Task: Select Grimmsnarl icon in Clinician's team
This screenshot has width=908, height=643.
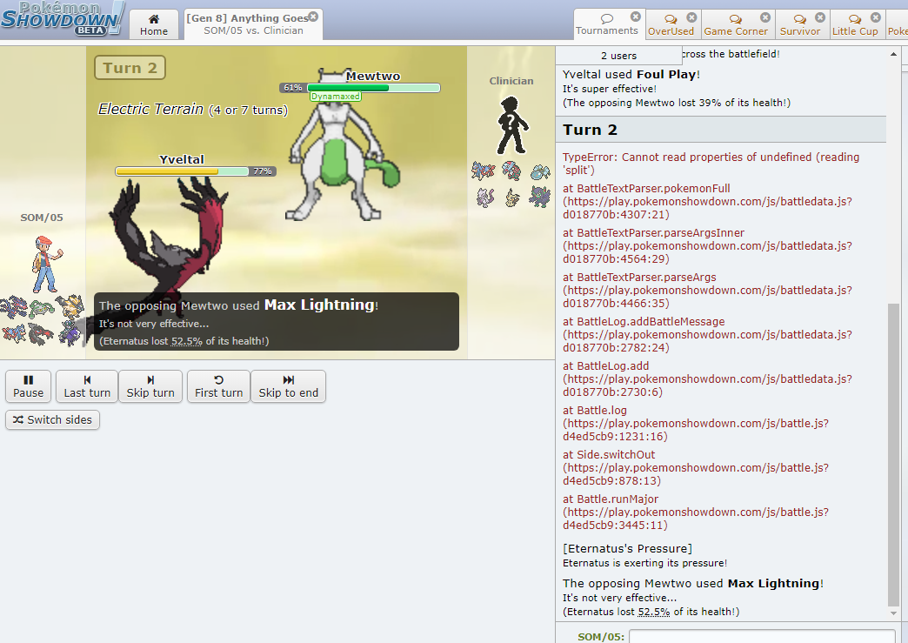Action: click(540, 197)
